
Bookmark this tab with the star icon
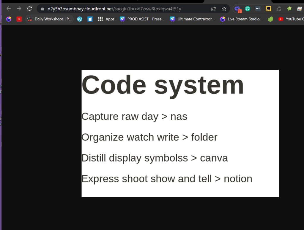tap(224, 9)
